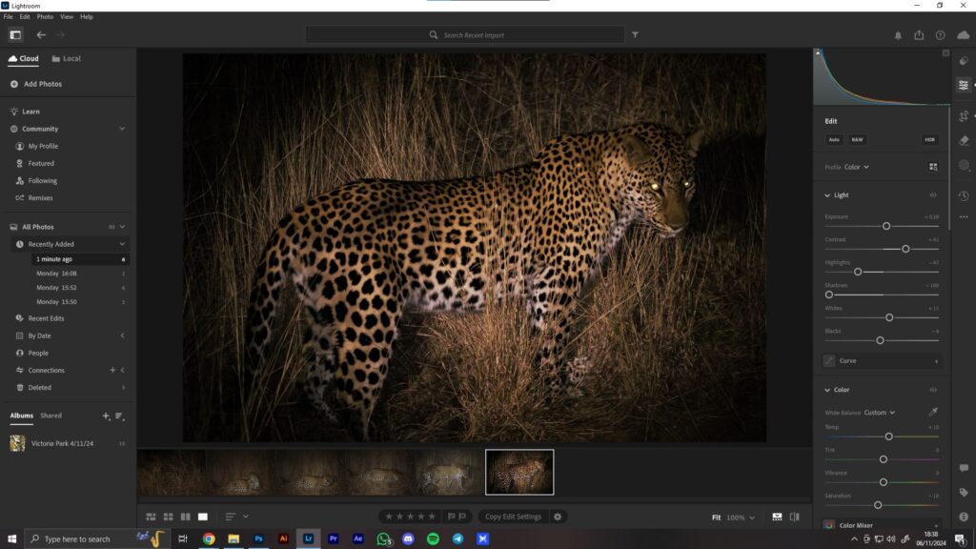Open Profile Color dropdown

(857, 167)
